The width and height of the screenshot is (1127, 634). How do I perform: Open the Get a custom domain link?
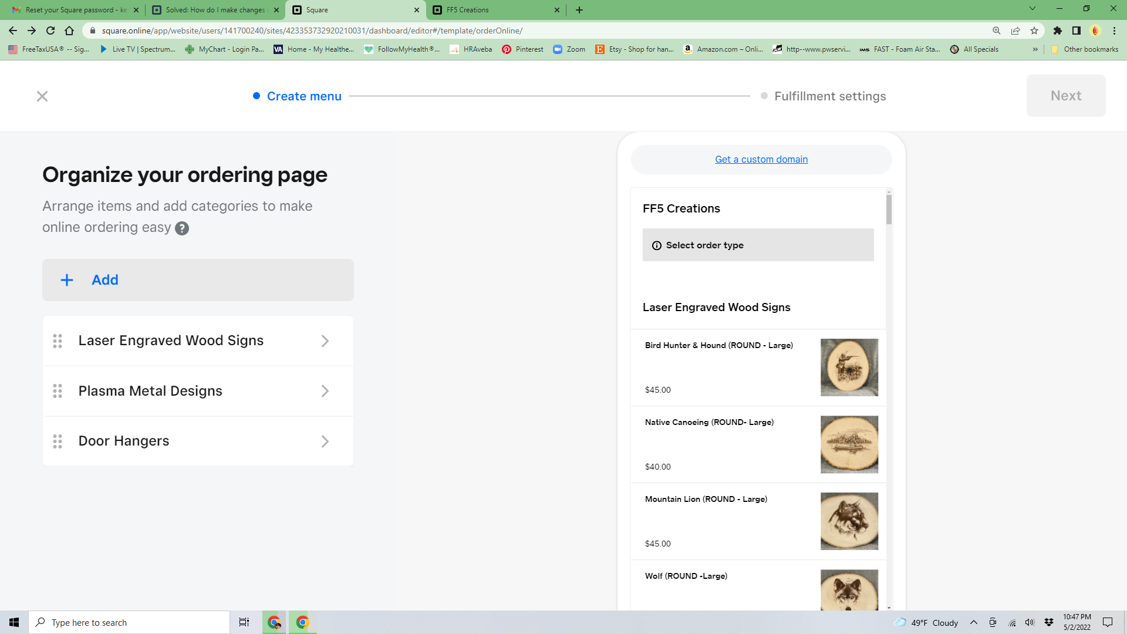coord(761,160)
